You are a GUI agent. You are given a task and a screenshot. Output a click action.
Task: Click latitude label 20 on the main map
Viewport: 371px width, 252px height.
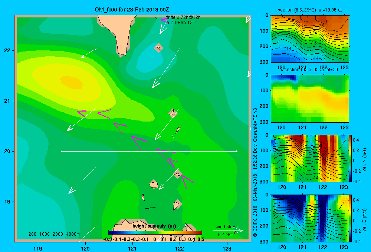tap(7, 151)
